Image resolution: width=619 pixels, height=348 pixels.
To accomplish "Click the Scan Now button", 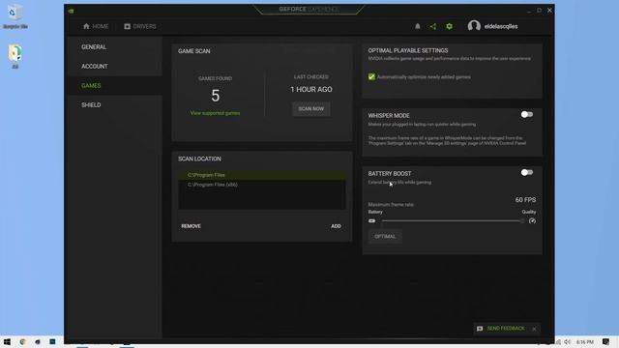I will (x=311, y=109).
